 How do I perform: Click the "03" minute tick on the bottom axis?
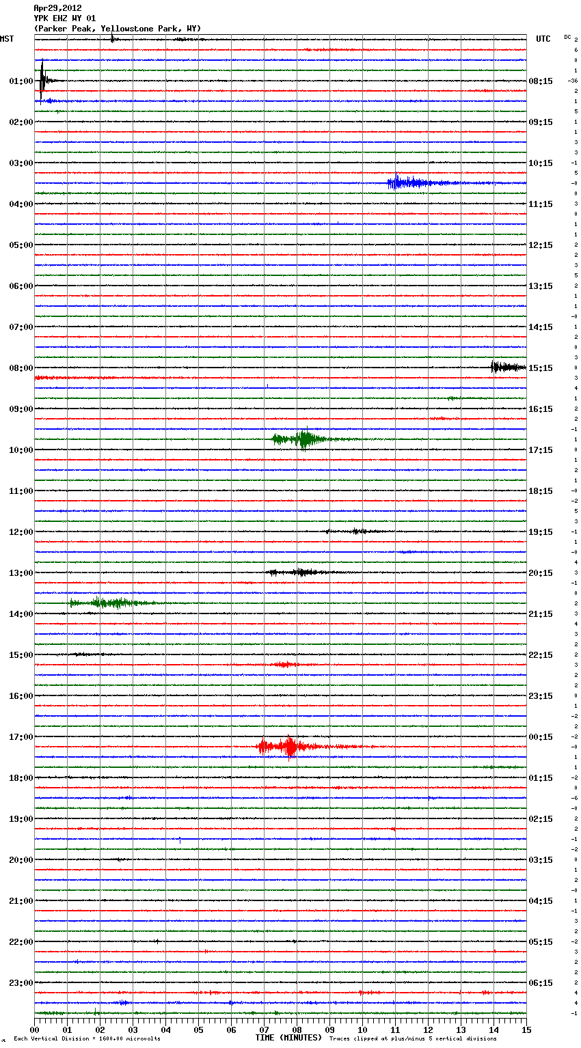(133, 1030)
